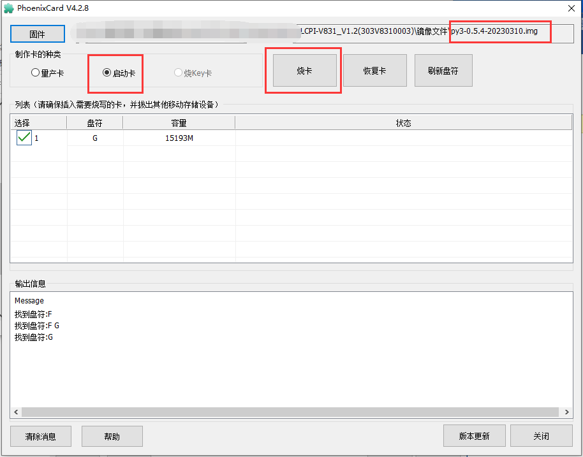Click the firmware image path field
The height and width of the screenshot is (457, 583).
pos(321,33)
